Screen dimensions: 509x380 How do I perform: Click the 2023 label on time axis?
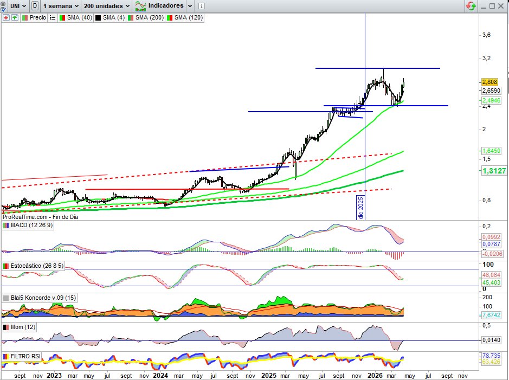[54, 376]
